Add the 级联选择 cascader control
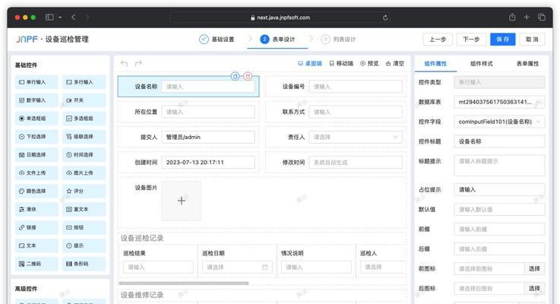 (84, 137)
